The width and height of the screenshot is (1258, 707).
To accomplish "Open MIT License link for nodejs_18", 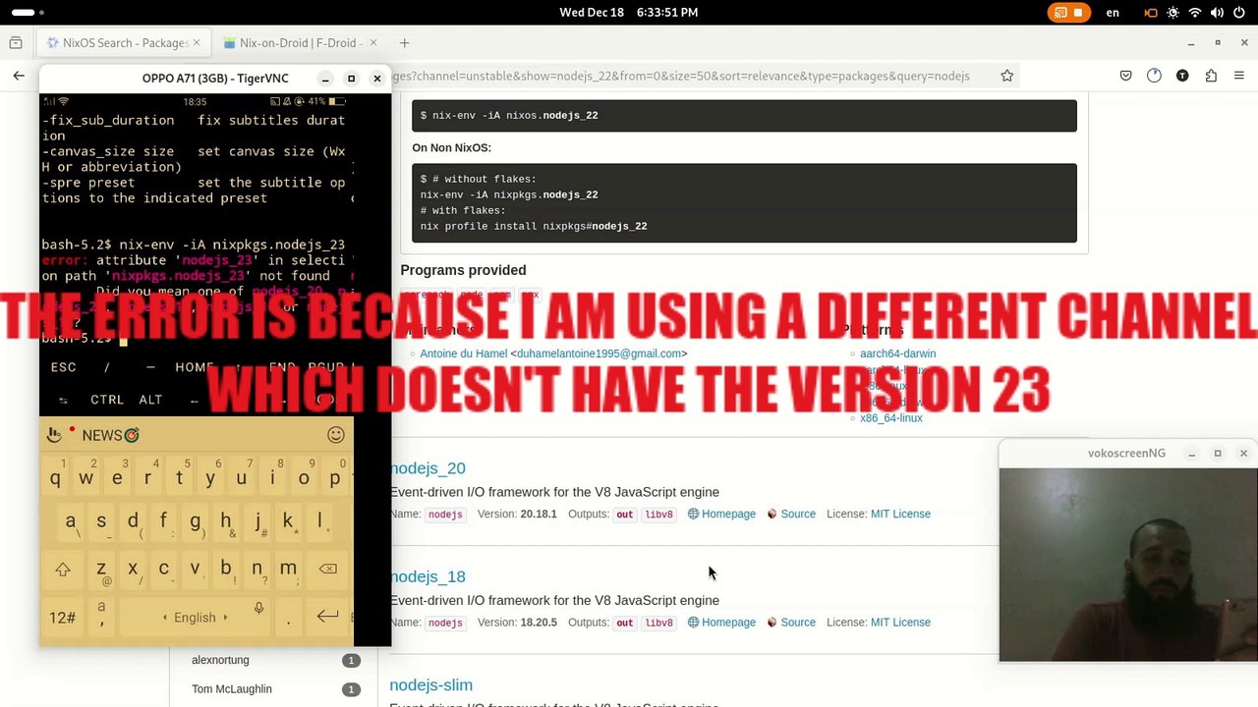I will click(900, 622).
